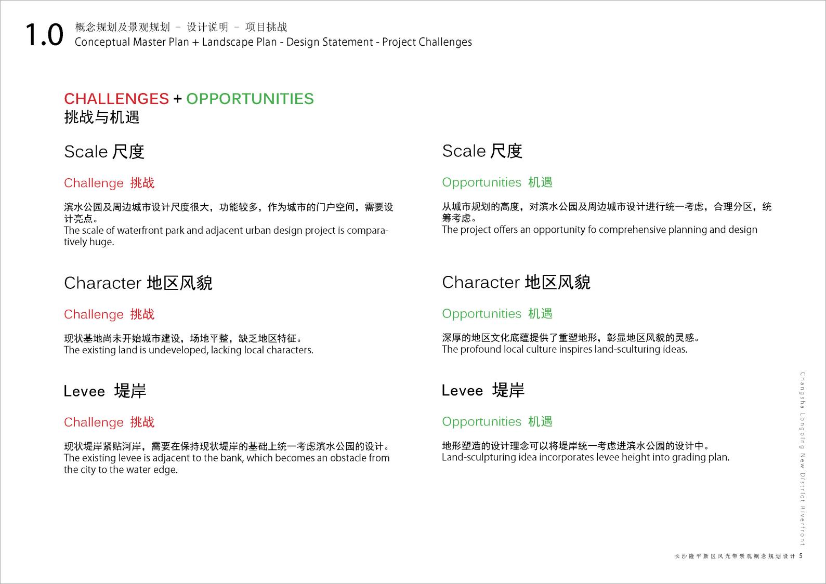Screen dimensions: 826x584
Task: Click the right 'Levee 堤岸' heading
Action: [x=483, y=390]
